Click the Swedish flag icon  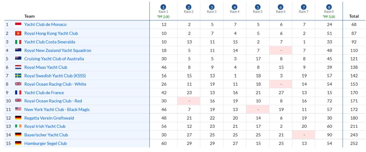(x=18, y=76)
